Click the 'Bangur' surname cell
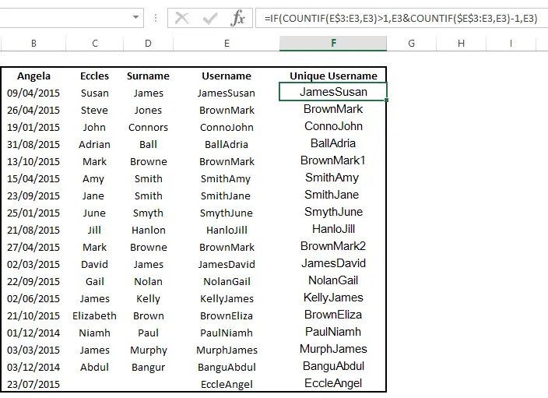 pyautogui.click(x=148, y=367)
